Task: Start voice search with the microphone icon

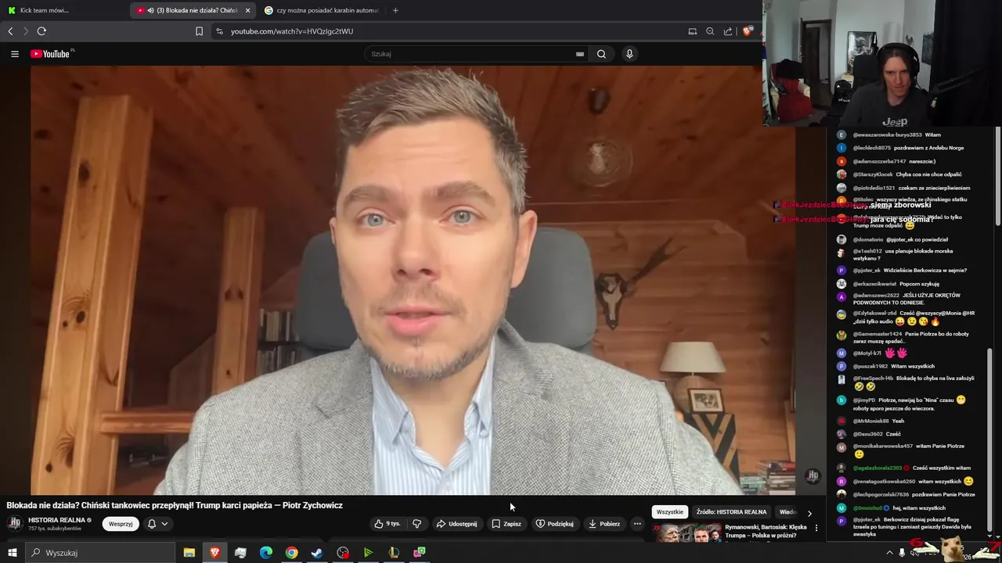Action: pos(629,54)
